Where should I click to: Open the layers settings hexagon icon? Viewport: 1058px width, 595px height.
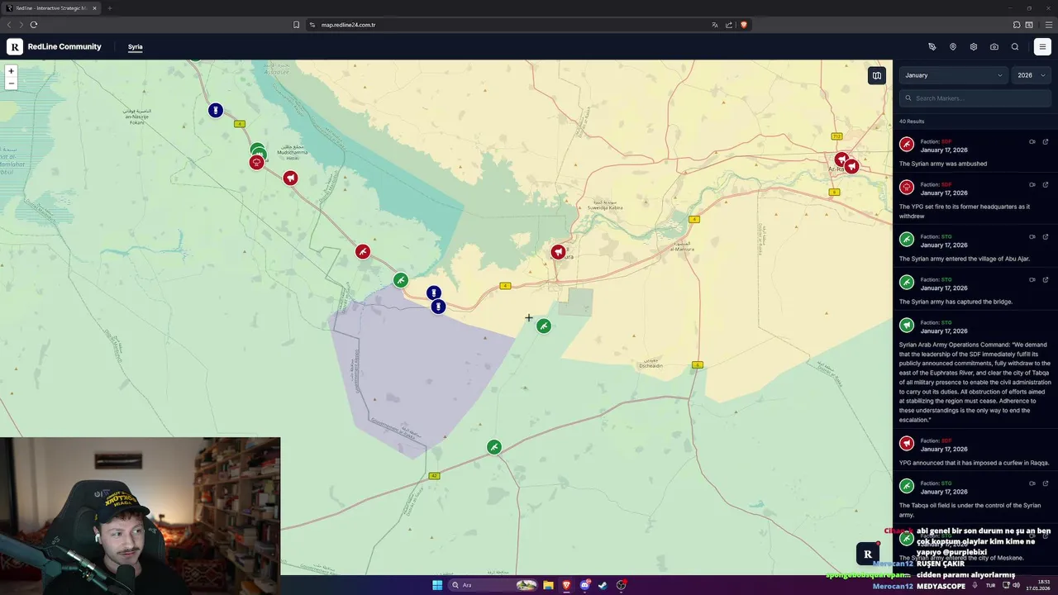tap(974, 47)
